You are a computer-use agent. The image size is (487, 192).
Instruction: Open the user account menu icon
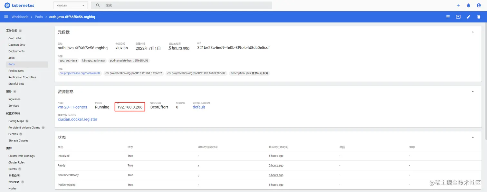click(479, 5)
